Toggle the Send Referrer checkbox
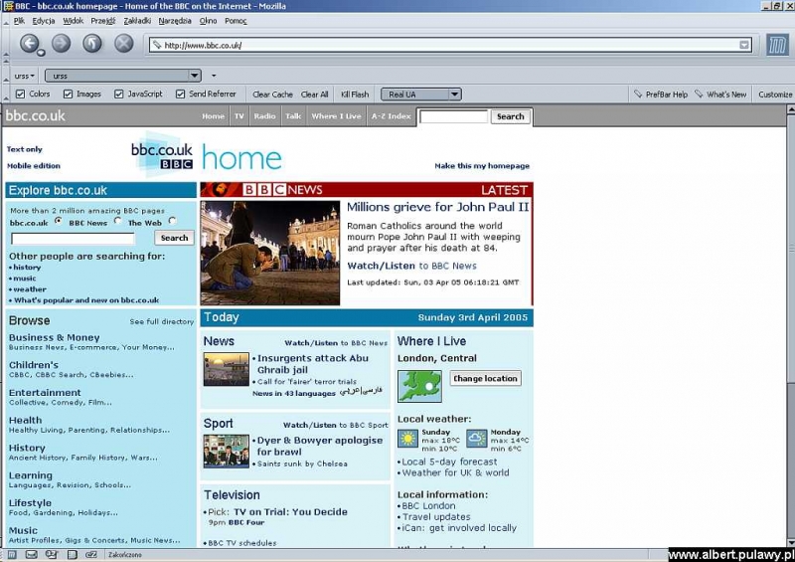Viewport: 795px width, 562px height. pos(180,94)
